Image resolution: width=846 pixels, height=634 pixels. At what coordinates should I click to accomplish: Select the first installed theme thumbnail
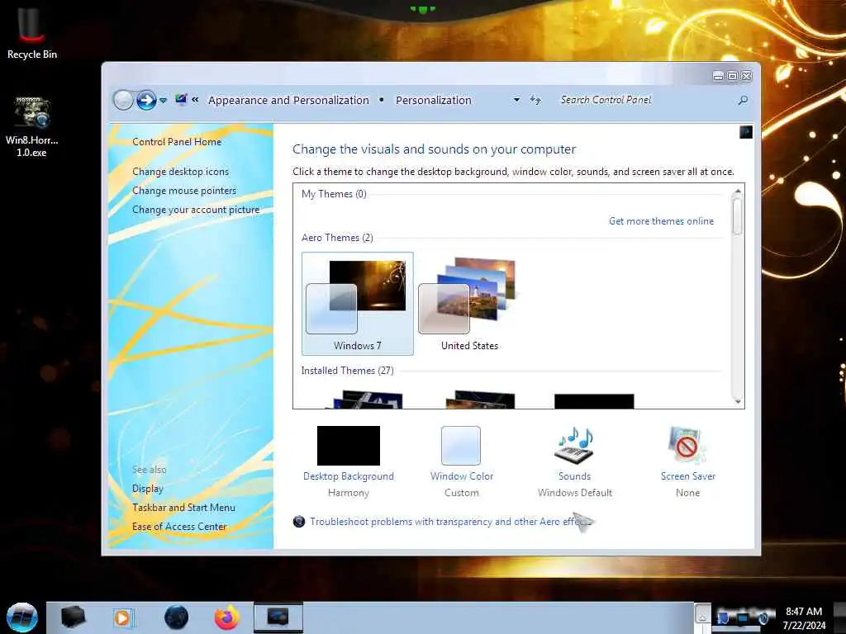pyautogui.click(x=368, y=400)
